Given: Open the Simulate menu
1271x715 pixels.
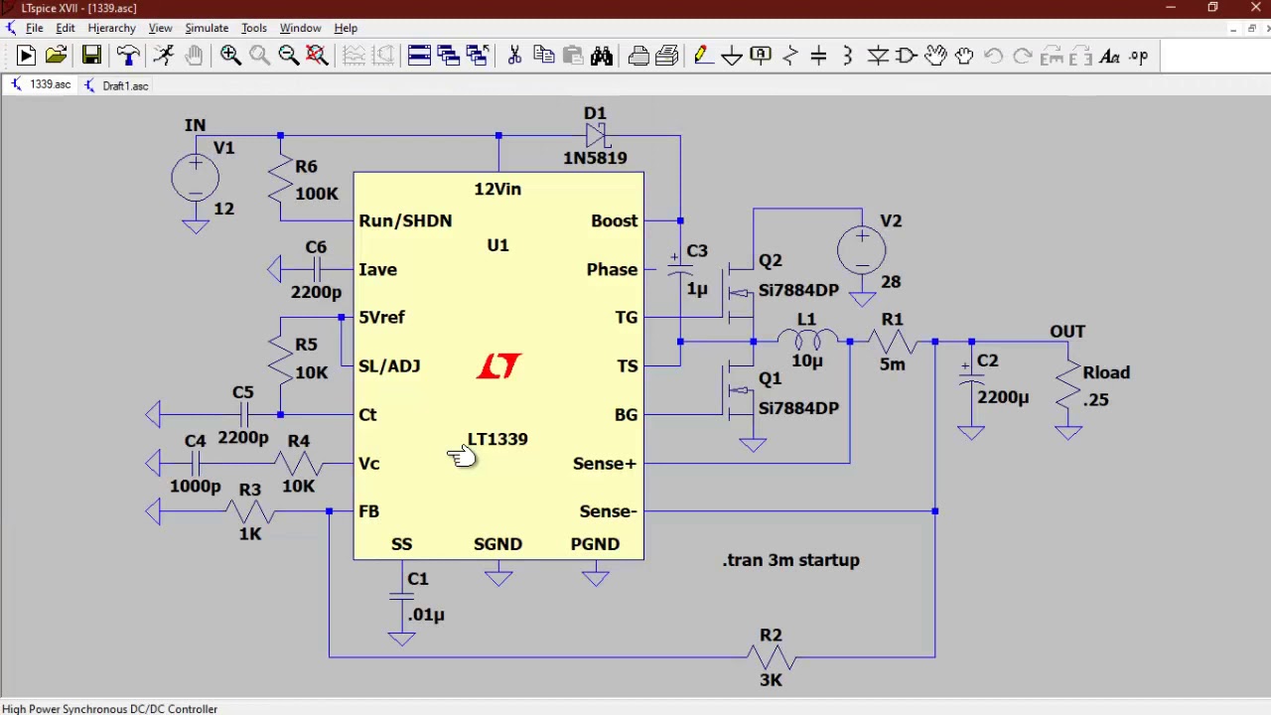Looking at the screenshot, I should point(207,28).
